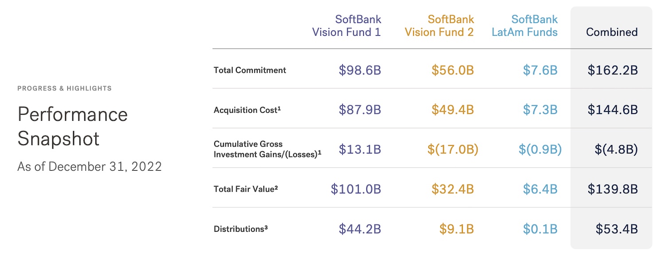Click the As of December 31, 2022 text
The width and height of the screenshot is (665, 261).
point(90,167)
